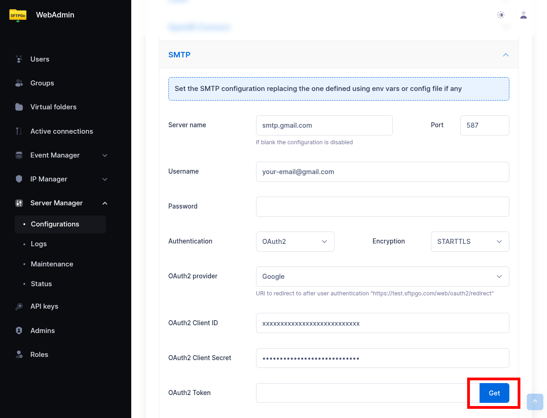Open the Authentication dropdown

pos(295,242)
